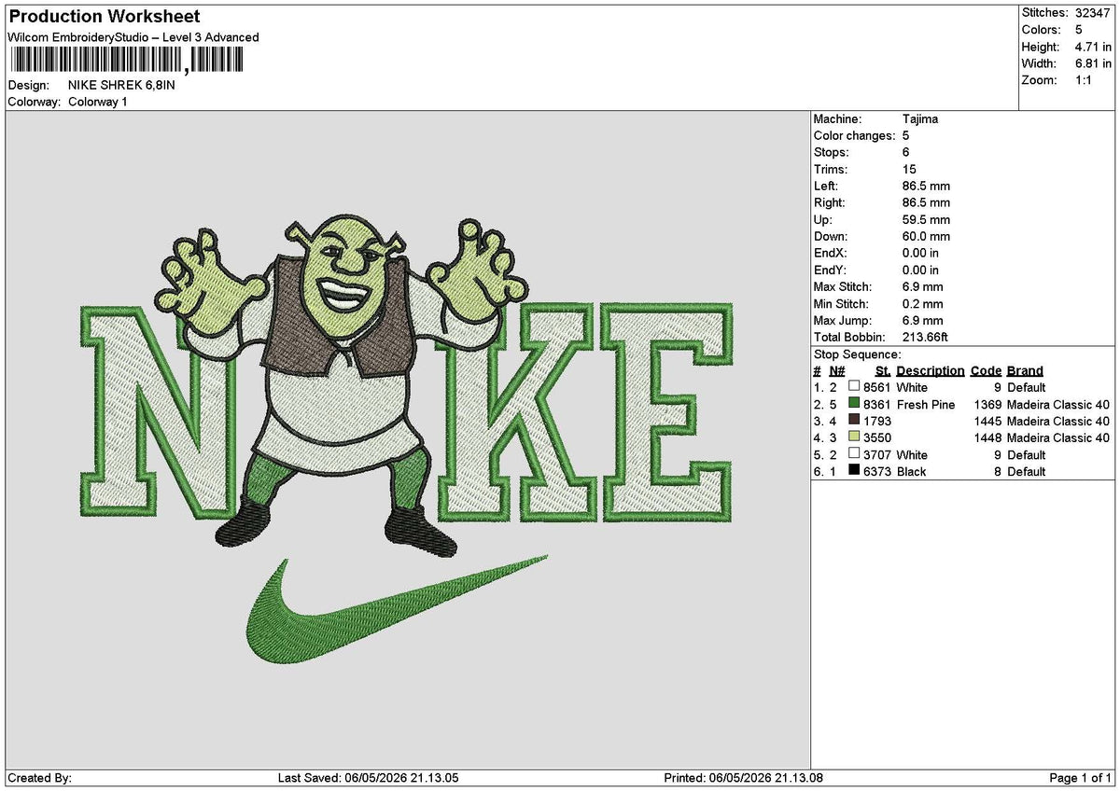
Task: Click the dark brown swatch in the 1793 row
Action: point(854,421)
